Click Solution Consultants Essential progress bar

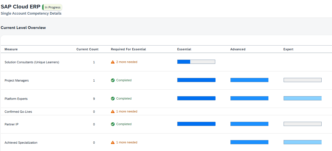click(196, 62)
